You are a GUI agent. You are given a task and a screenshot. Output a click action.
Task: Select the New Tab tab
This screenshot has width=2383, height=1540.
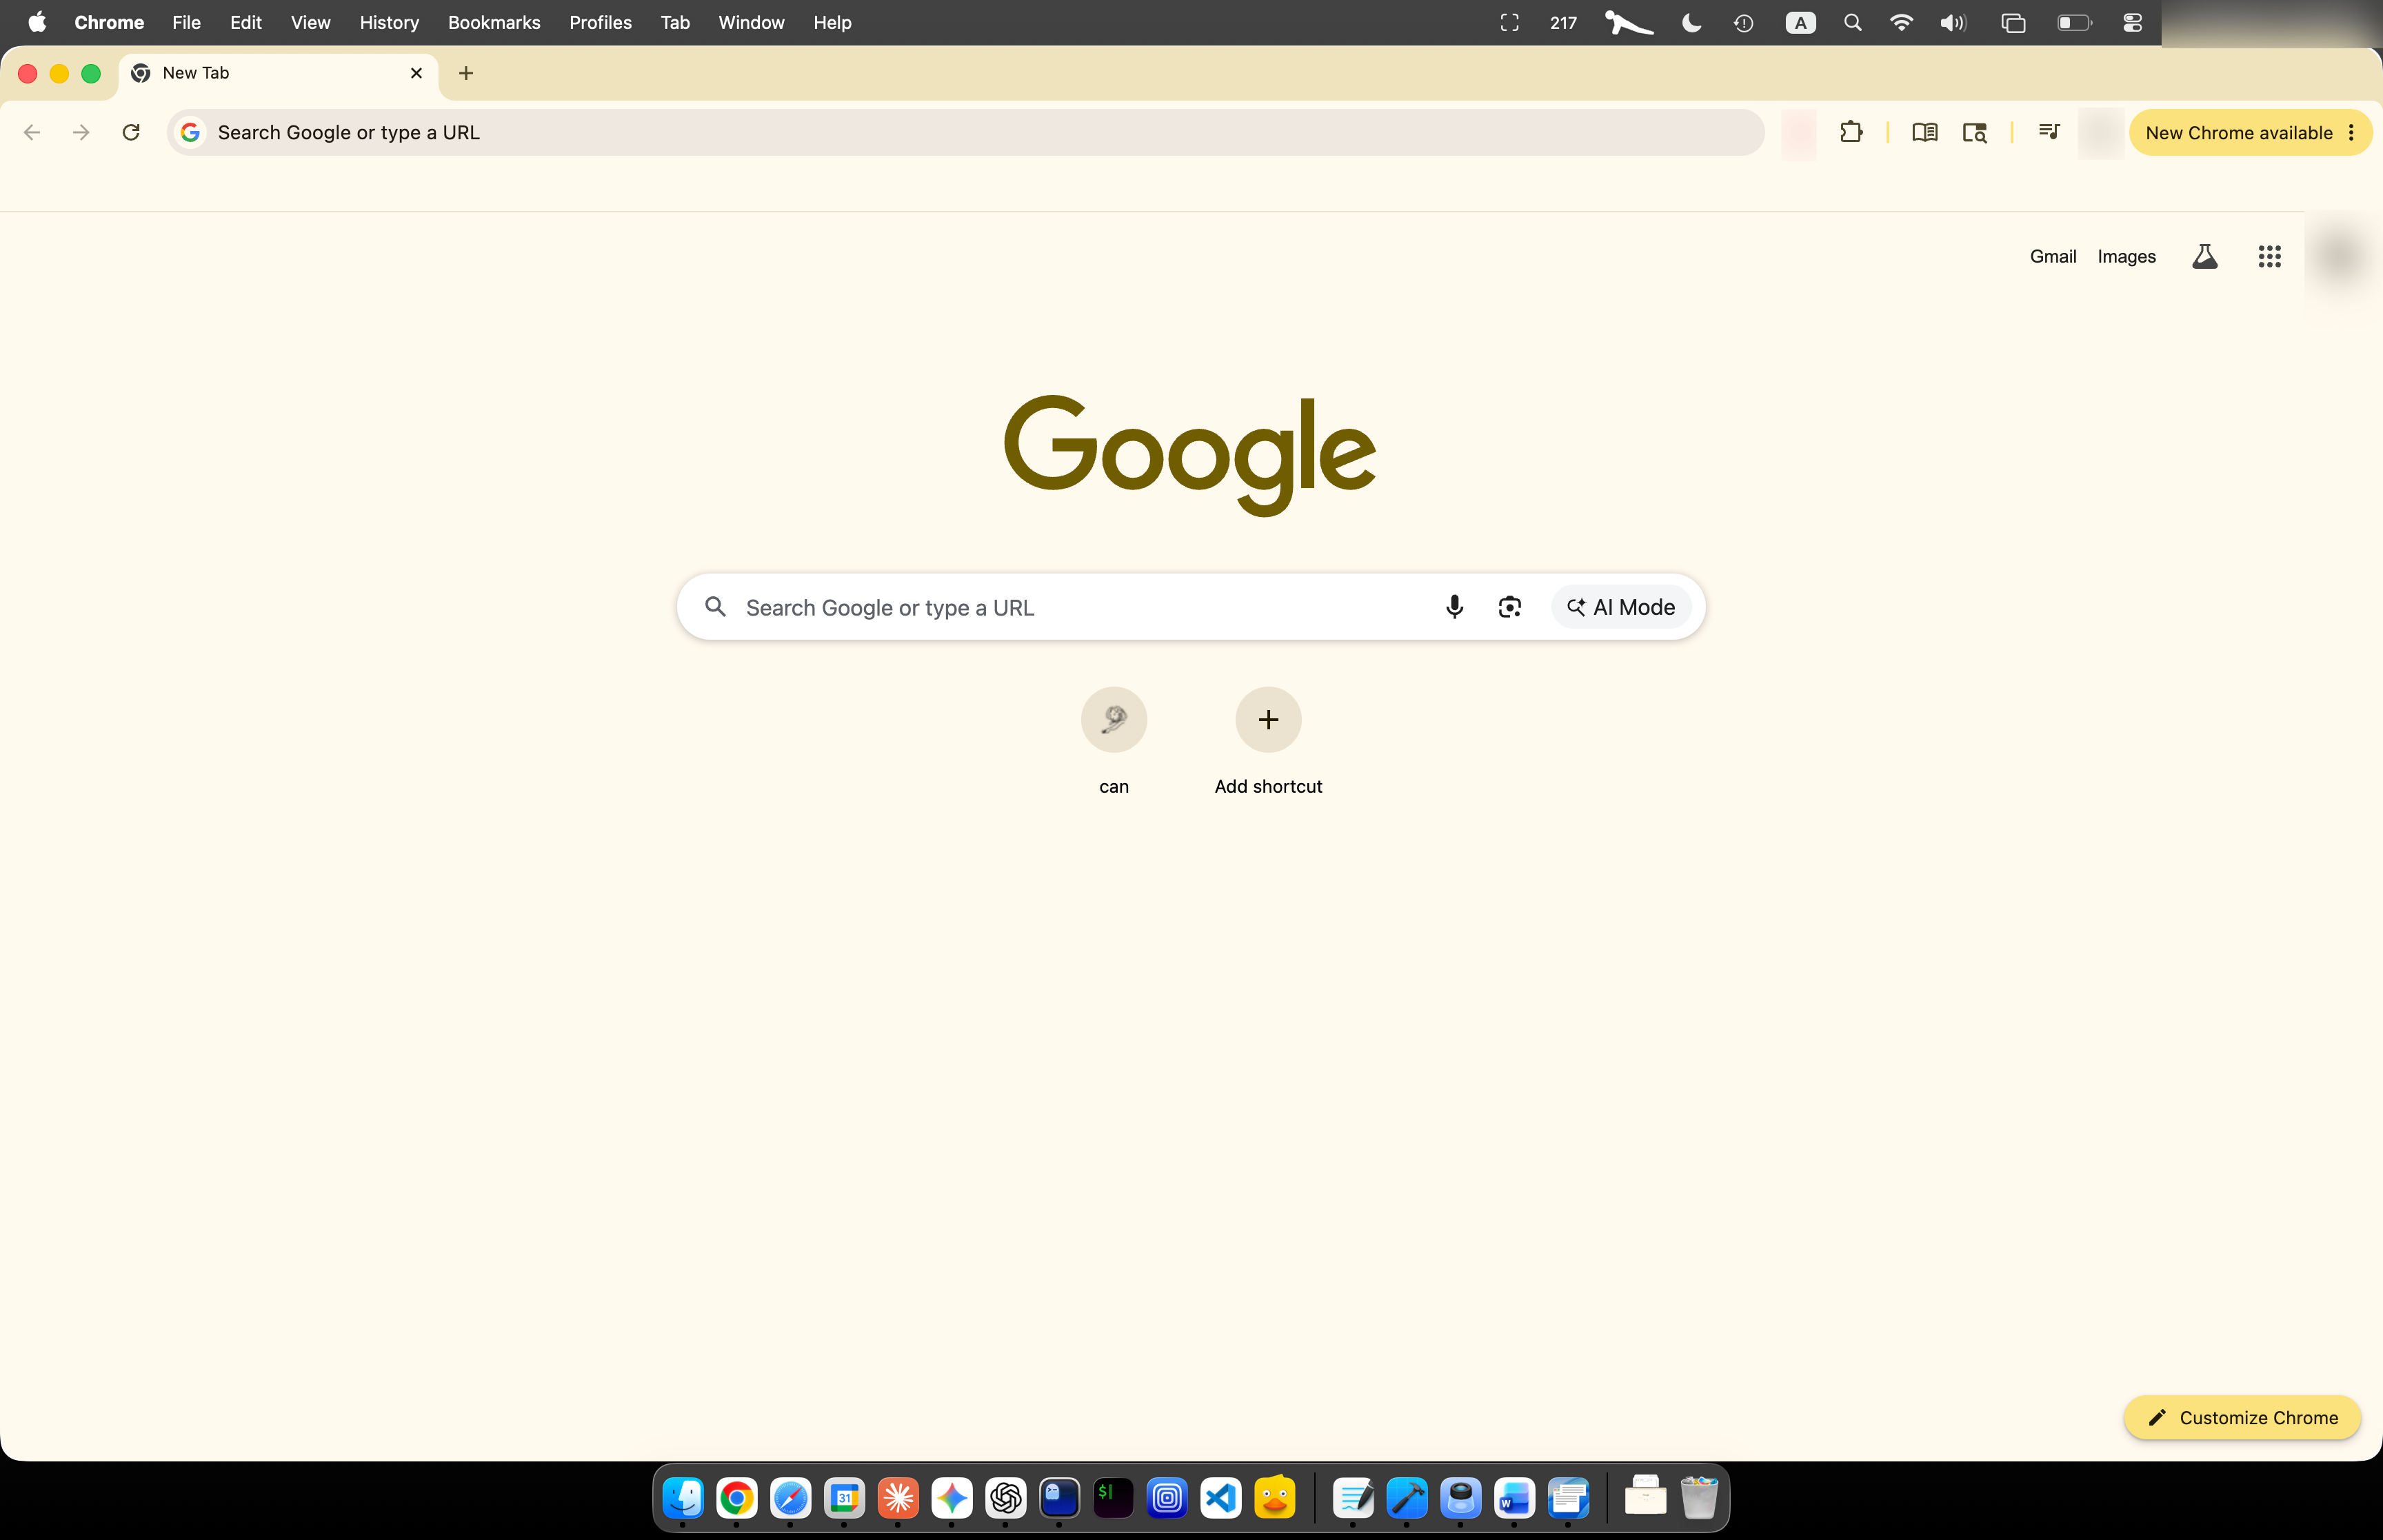[x=278, y=73]
